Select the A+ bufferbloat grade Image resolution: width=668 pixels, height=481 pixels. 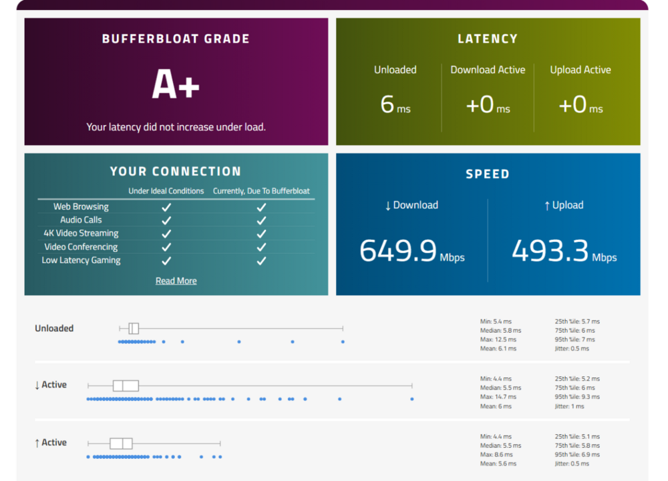(176, 85)
